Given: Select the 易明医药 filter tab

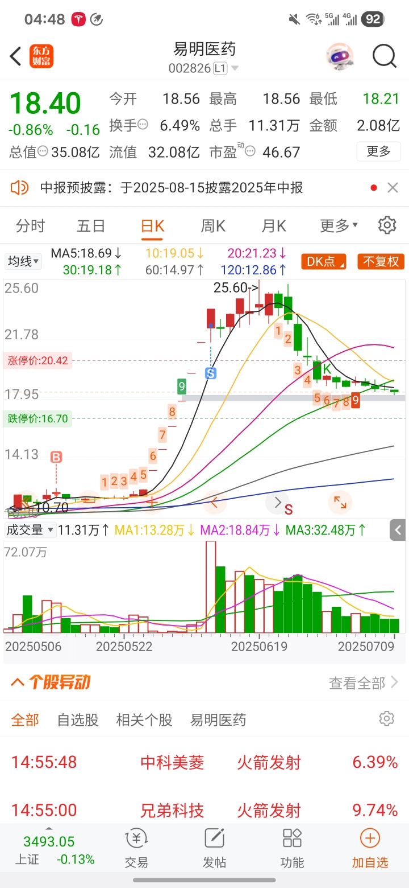Looking at the screenshot, I should [218, 720].
